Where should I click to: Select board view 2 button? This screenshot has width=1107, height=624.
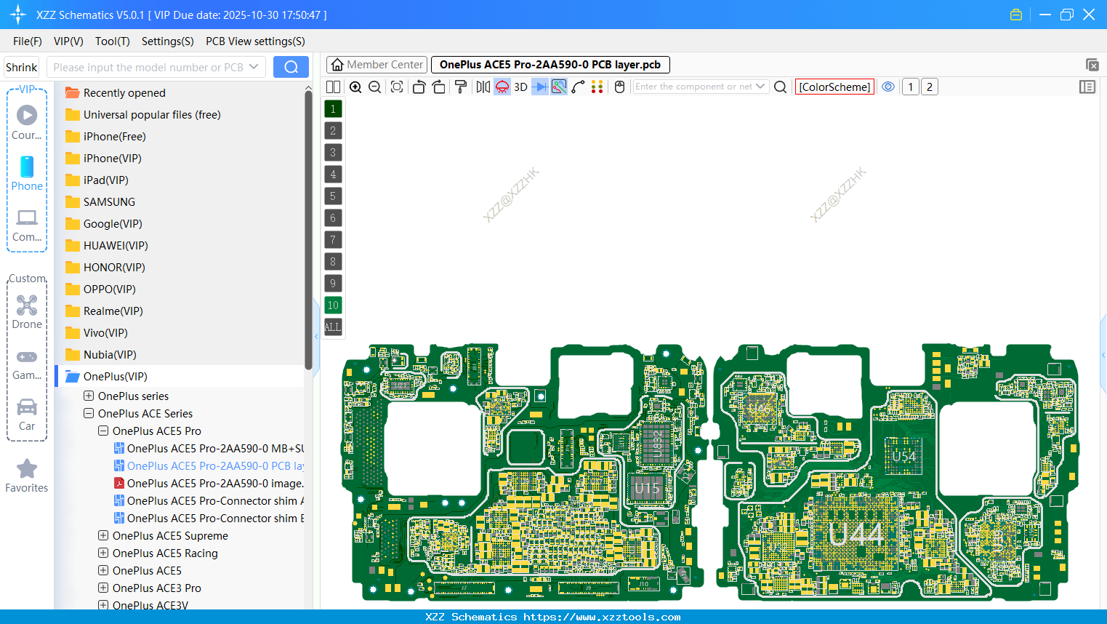tap(929, 87)
